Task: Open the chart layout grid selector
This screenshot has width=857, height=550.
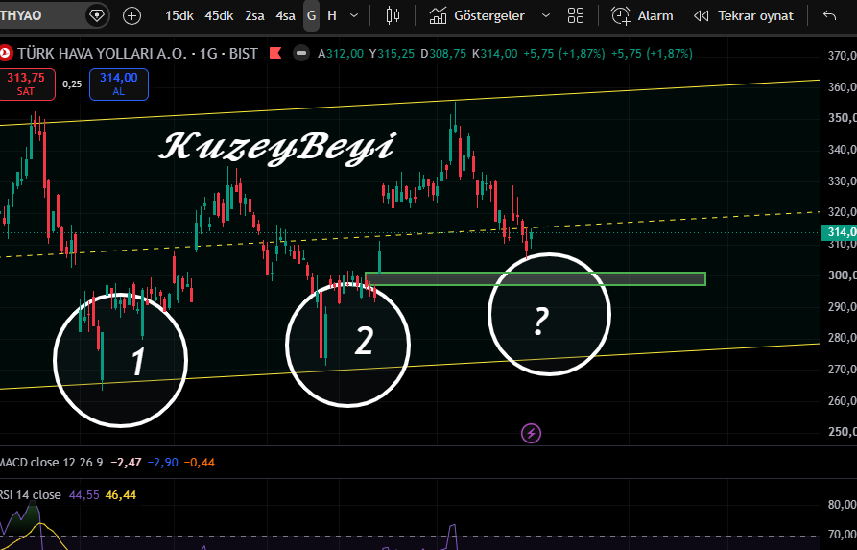Action: (x=576, y=16)
